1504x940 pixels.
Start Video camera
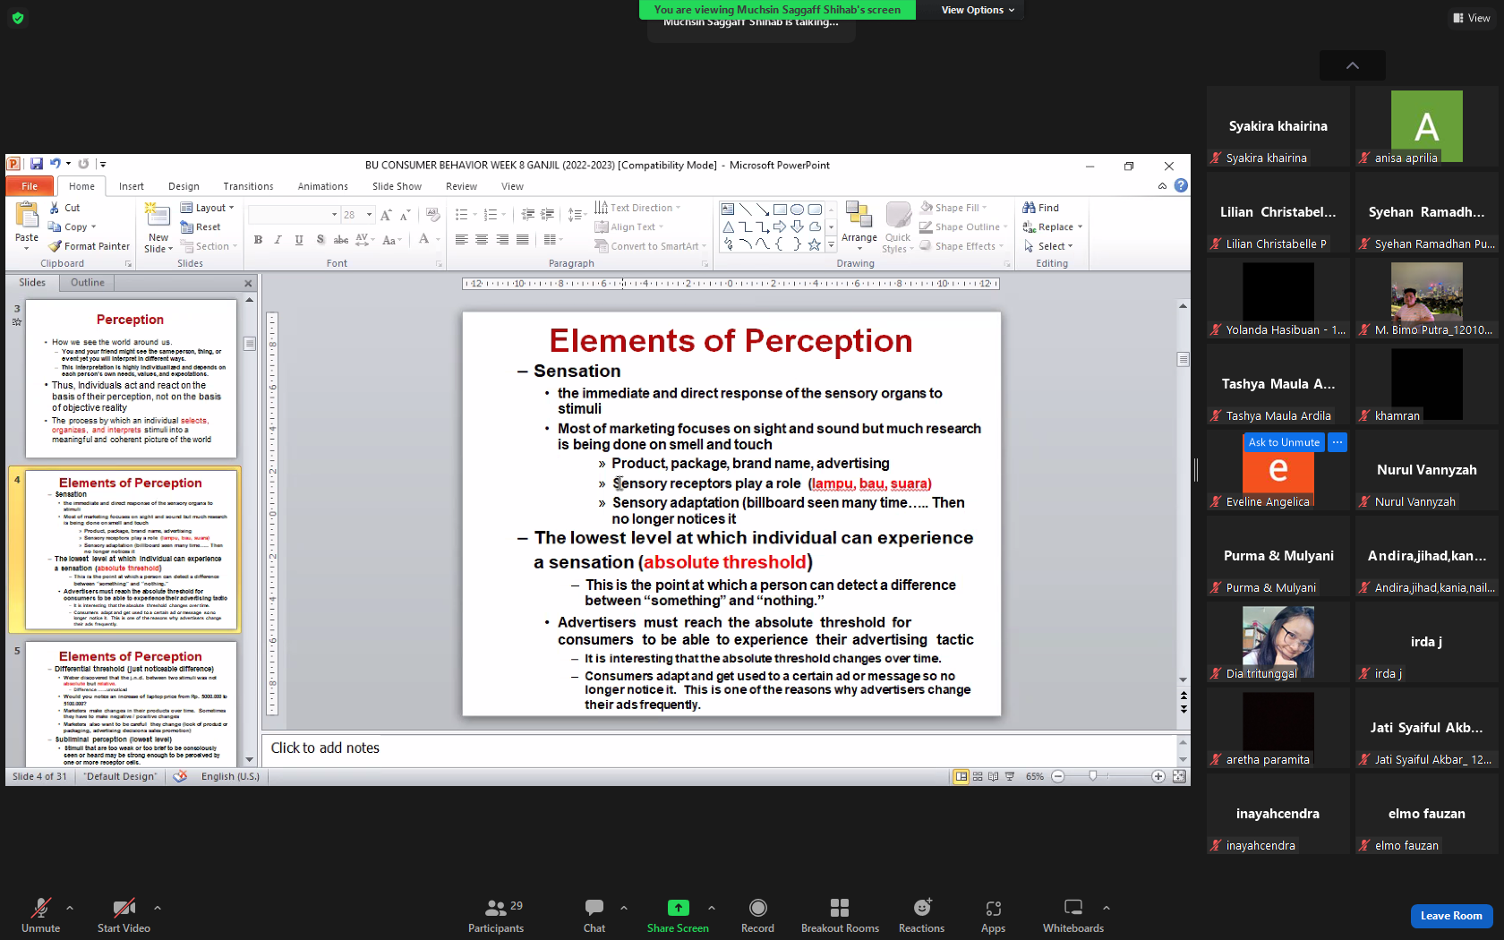pyautogui.click(x=124, y=916)
